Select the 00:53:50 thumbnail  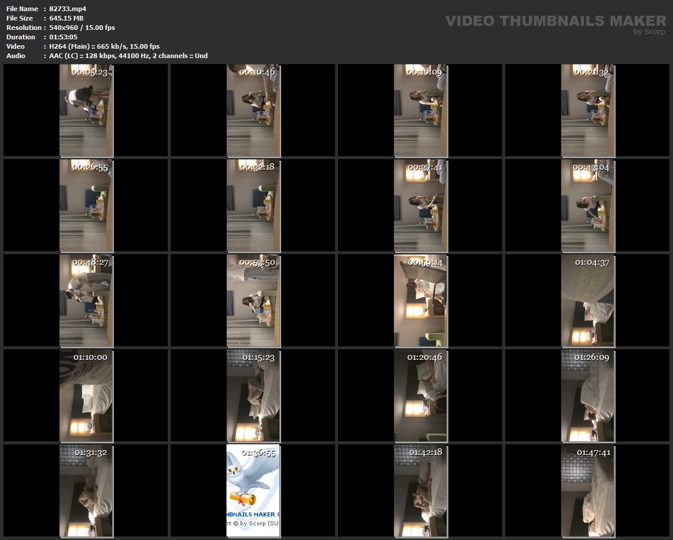pos(253,301)
